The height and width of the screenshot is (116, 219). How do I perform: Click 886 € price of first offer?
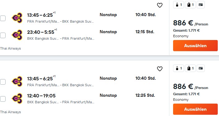[183, 23]
